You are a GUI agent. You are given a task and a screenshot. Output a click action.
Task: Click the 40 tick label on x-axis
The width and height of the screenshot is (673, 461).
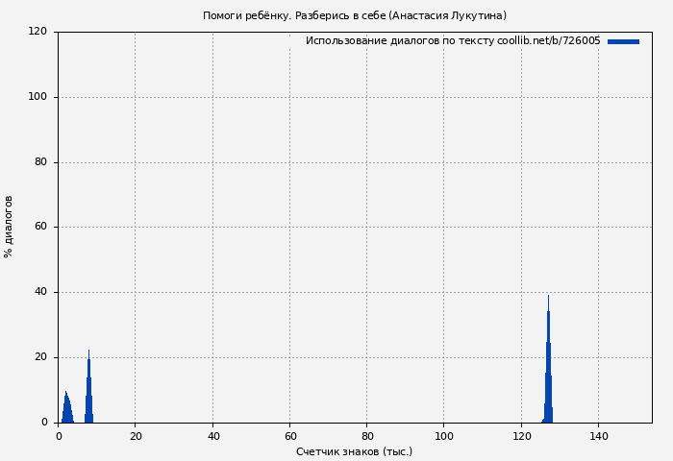coord(212,436)
